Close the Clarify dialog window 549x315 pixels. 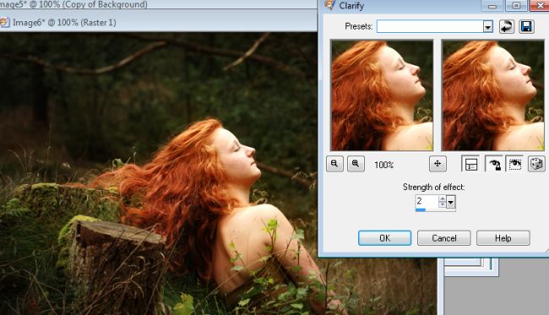click(540, 6)
